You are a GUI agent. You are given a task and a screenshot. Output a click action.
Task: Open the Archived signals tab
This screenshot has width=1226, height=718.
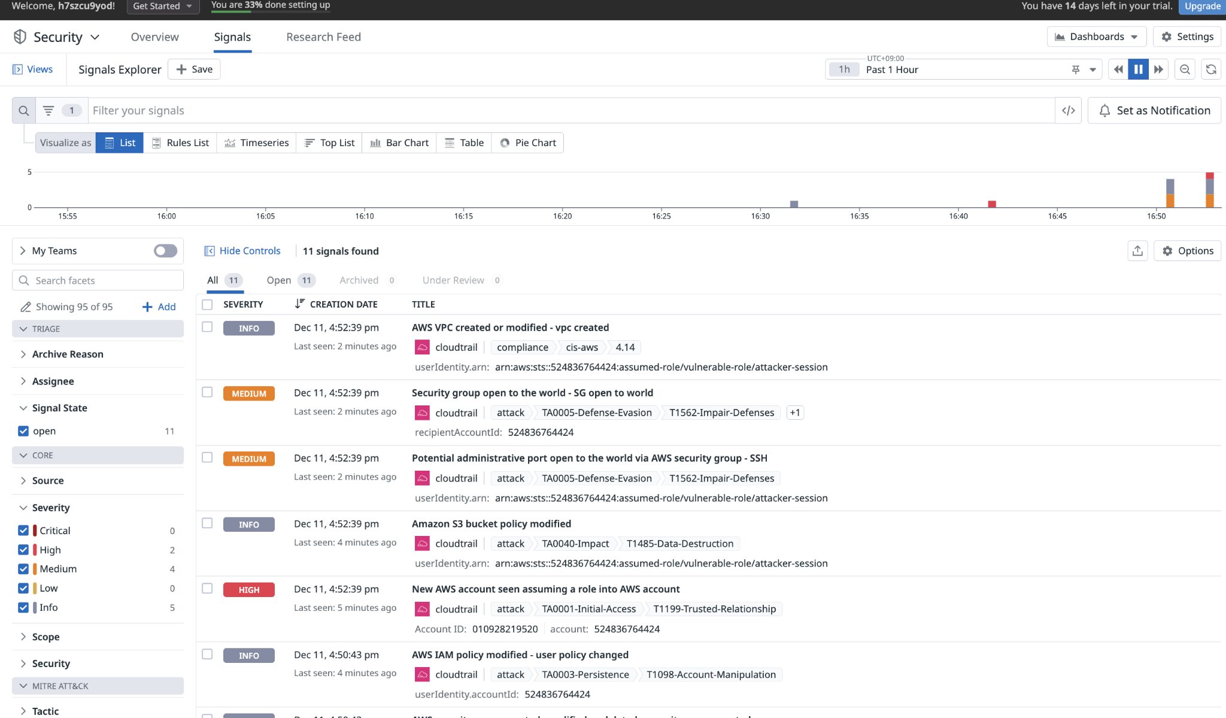(x=358, y=280)
